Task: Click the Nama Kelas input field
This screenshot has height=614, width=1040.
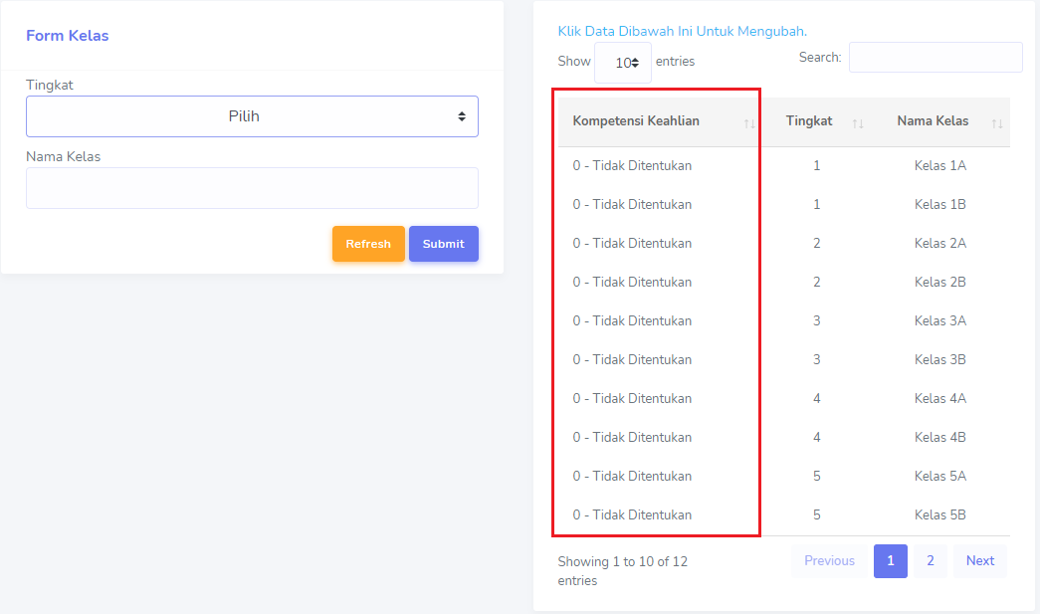Action: [x=252, y=188]
